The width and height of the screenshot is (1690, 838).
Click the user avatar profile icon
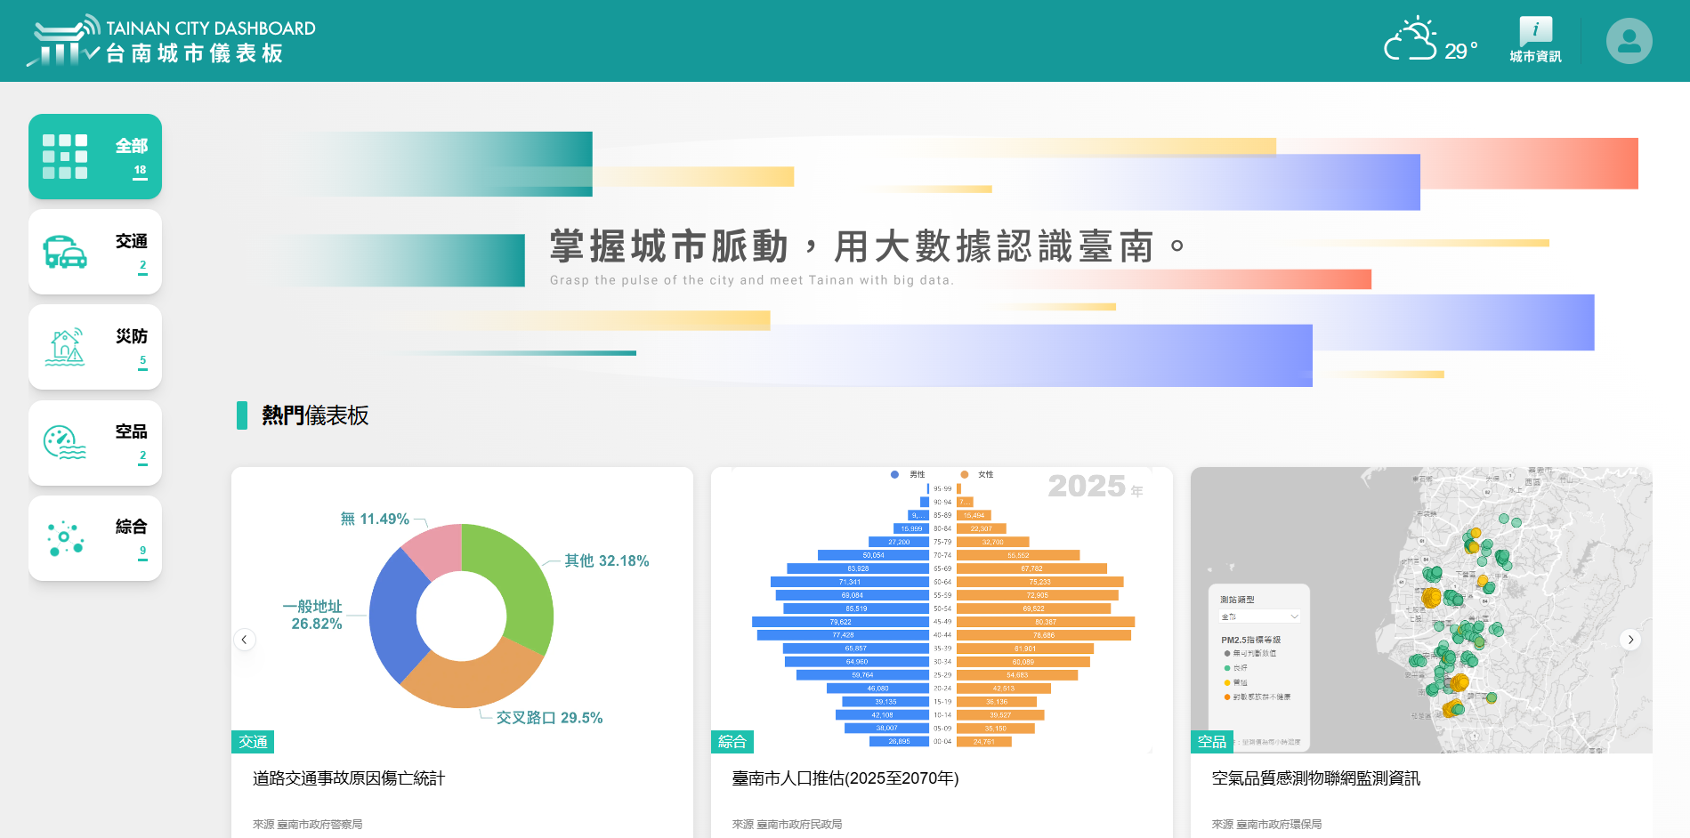pyautogui.click(x=1629, y=40)
